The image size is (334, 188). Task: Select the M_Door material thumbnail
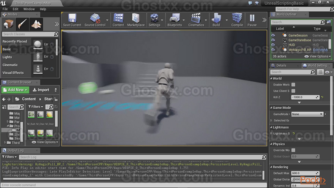click(49, 115)
